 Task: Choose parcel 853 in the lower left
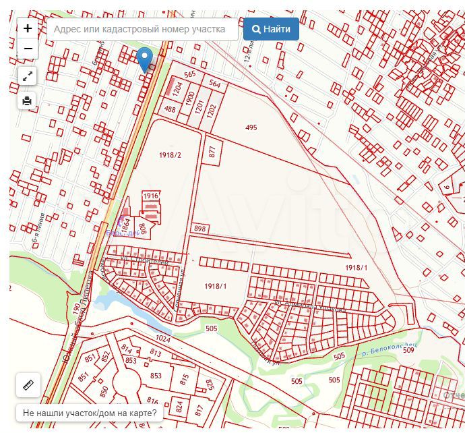156,376
